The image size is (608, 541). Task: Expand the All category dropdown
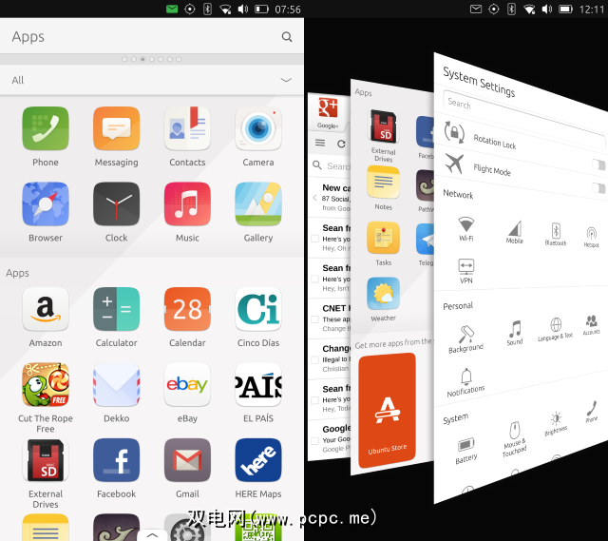point(286,80)
